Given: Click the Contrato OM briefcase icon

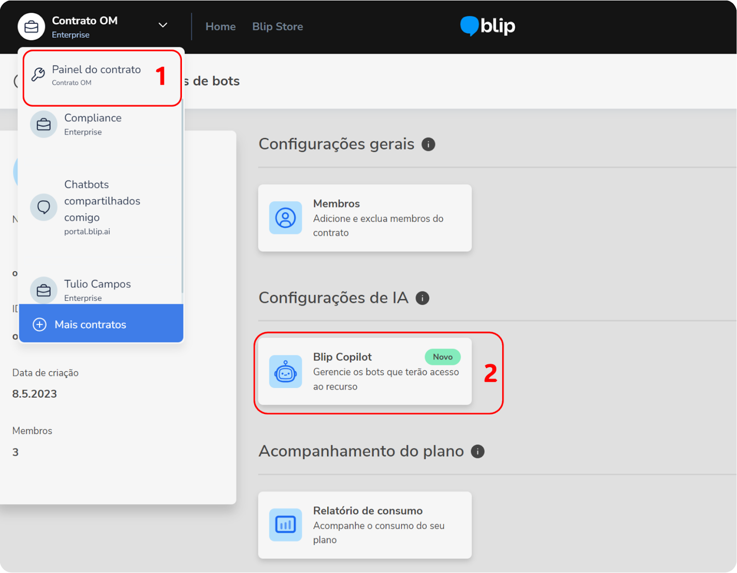Looking at the screenshot, I should click(31, 27).
